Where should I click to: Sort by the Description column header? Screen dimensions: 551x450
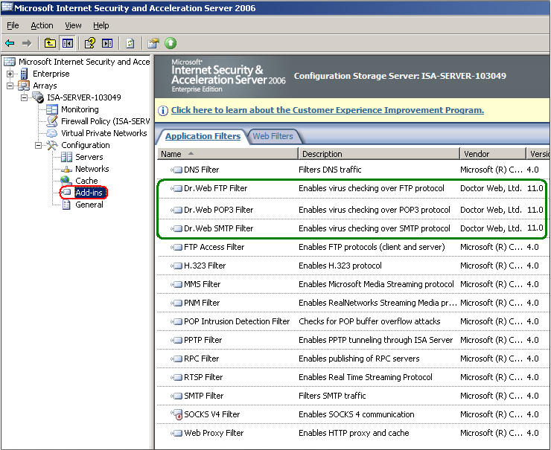coord(379,154)
